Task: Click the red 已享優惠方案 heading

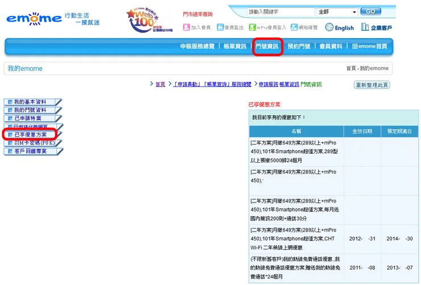Action: 265,105
